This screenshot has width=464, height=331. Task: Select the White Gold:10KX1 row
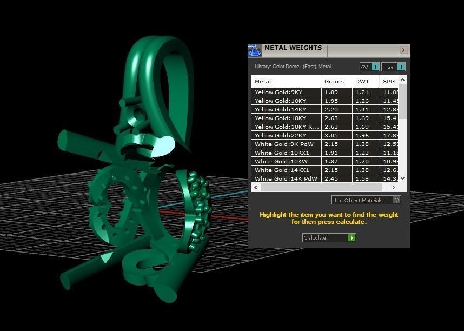[x=325, y=153]
